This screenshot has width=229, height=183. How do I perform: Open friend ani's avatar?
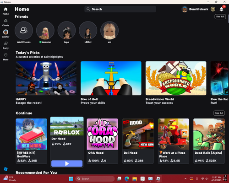pyautogui.click(x=109, y=30)
